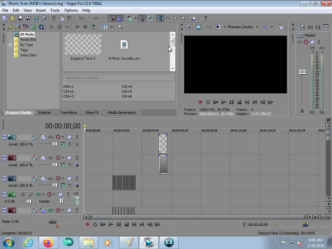Click the Search media magnifier icon

[120, 27]
